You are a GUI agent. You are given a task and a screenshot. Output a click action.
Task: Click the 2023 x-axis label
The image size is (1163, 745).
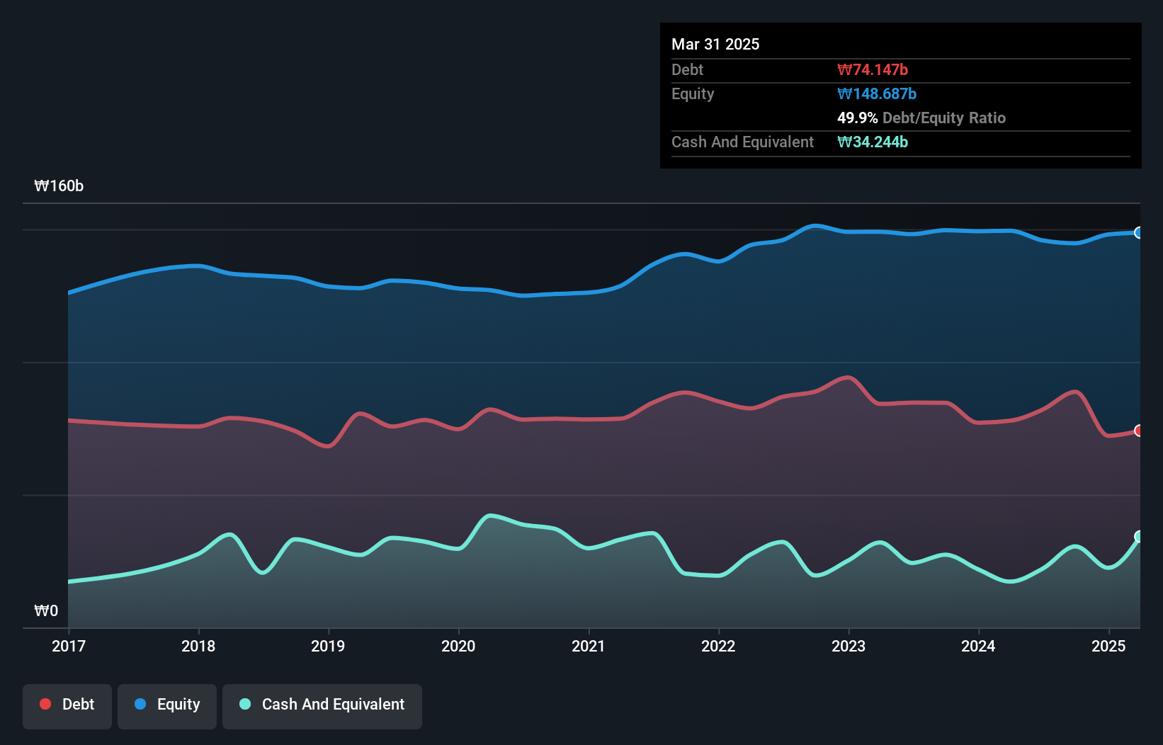(849, 646)
